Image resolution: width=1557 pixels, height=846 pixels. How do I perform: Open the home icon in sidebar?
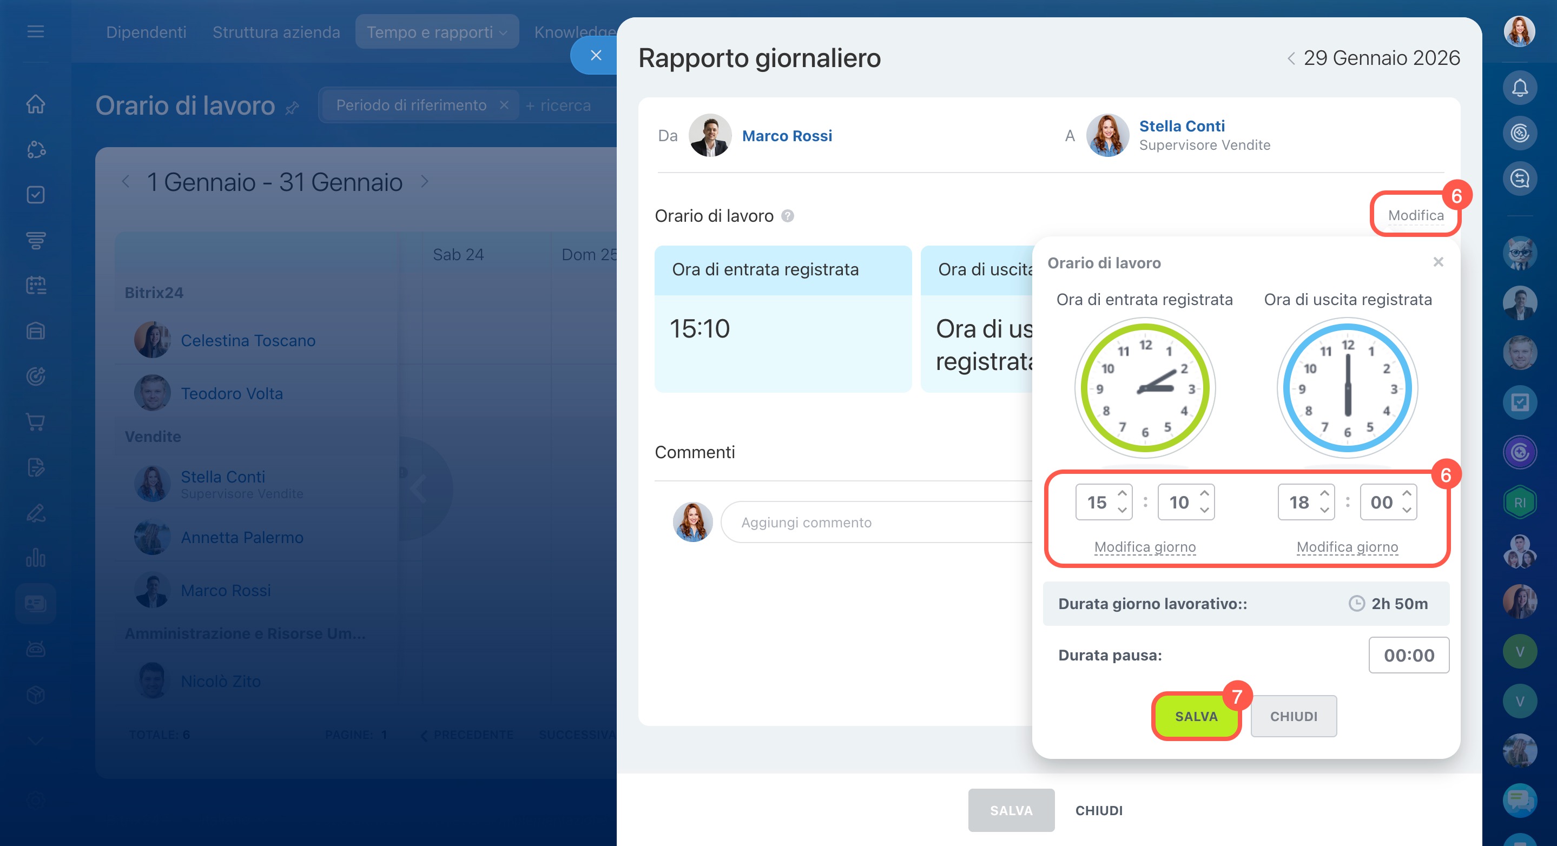tap(36, 103)
